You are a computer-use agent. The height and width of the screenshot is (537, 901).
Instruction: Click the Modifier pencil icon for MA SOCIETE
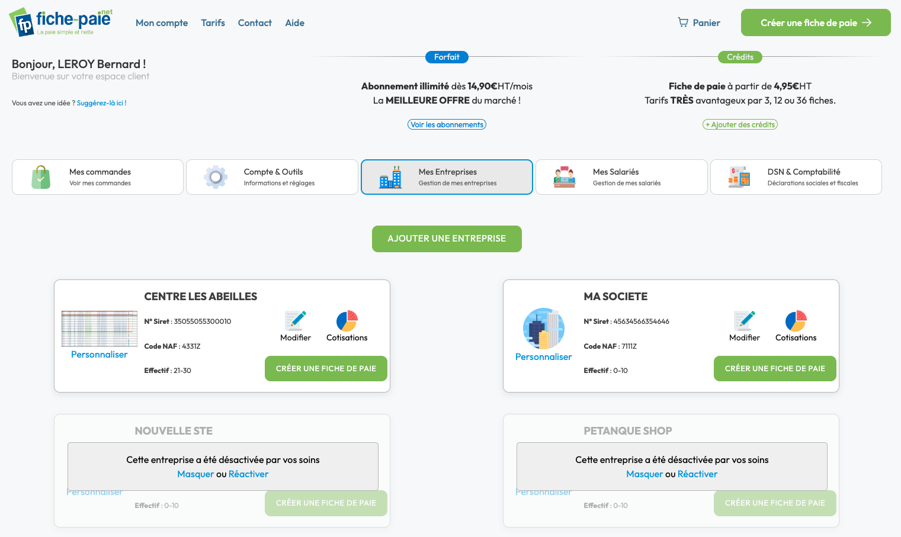coord(745,321)
